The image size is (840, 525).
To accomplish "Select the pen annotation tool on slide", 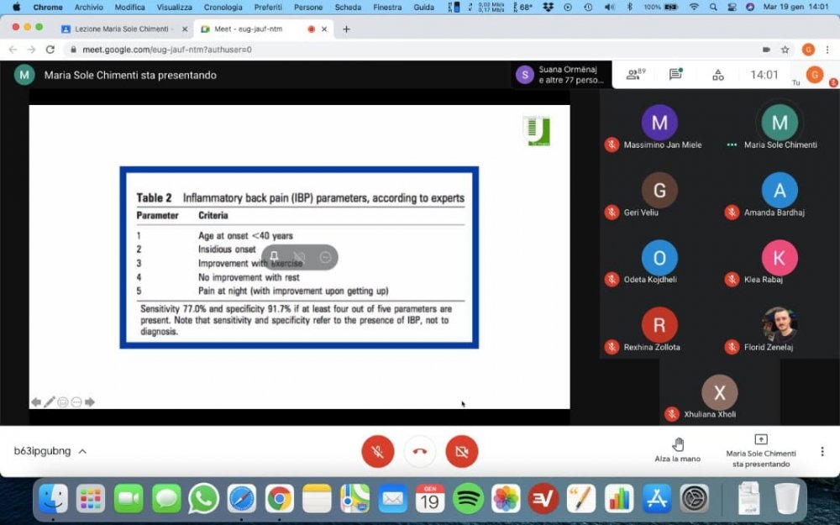I will pos(50,402).
